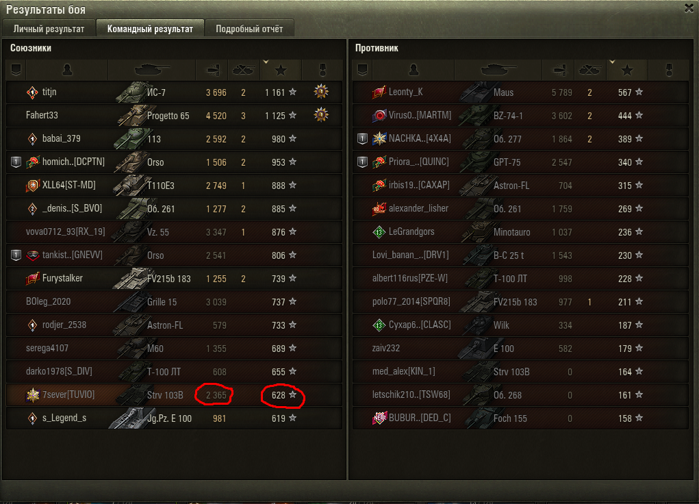
Task: Sort allies by damage dealt column icon
Action: (x=212, y=70)
